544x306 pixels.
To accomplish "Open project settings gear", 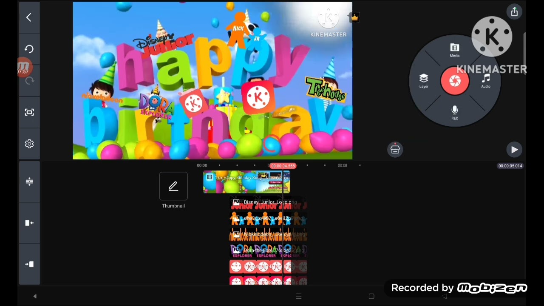I will [29, 144].
